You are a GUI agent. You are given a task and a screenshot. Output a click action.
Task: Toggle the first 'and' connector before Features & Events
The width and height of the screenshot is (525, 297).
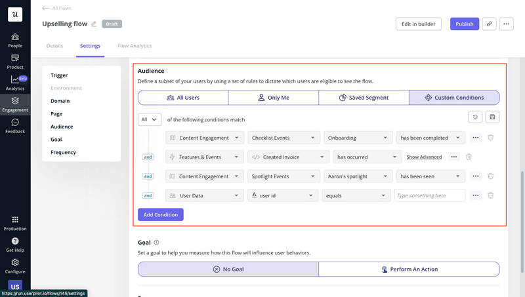[148, 157]
